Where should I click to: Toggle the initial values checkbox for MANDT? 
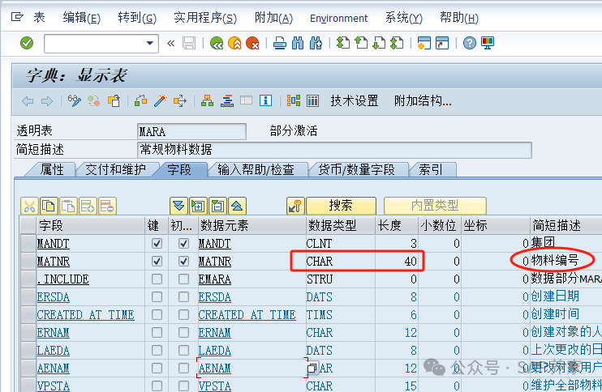[183, 244]
